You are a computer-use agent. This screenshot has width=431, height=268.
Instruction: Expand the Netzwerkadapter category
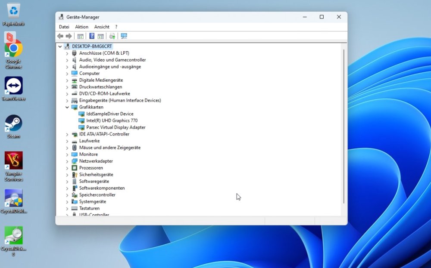pos(67,161)
